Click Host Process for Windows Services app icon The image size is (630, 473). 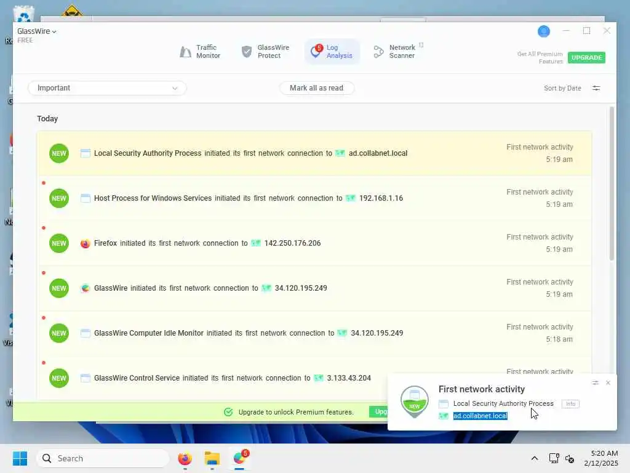(x=85, y=198)
